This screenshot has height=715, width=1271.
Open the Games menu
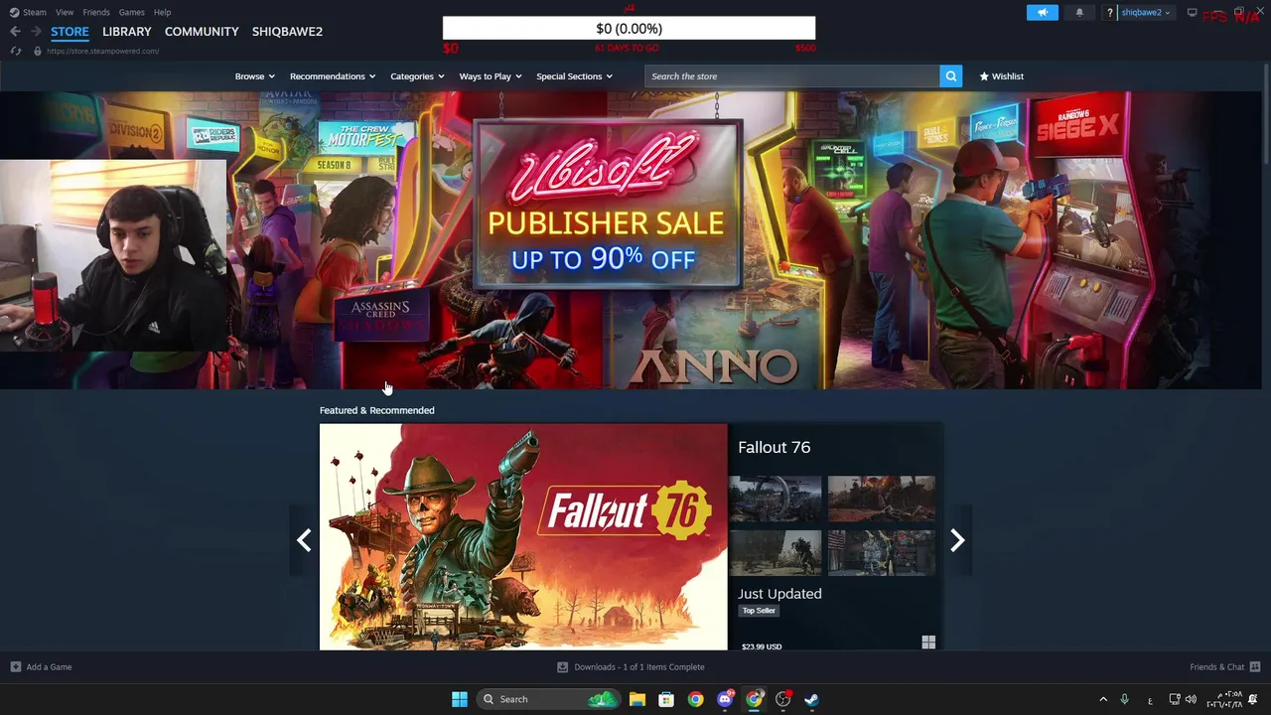click(x=131, y=12)
